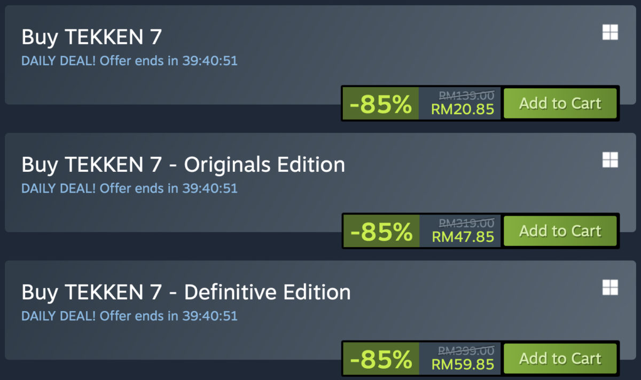
Task: Add TEKKEN 7 Originals Edition to cart
Action: [x=560, y=231]
